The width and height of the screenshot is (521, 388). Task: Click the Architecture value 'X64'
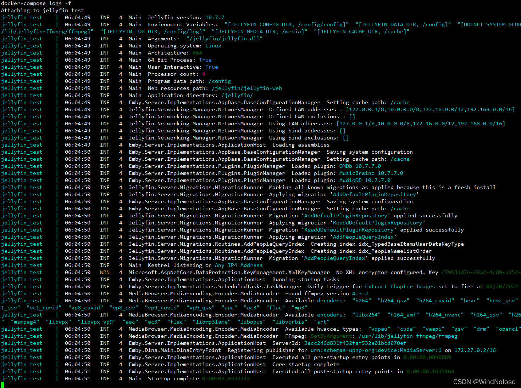pyautogui.click(x=197, y=53)
